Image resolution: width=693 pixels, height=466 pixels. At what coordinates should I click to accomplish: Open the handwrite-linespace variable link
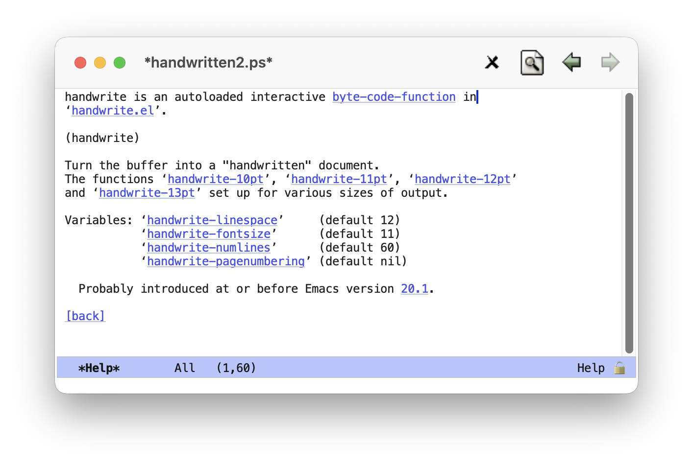[212, 220]
